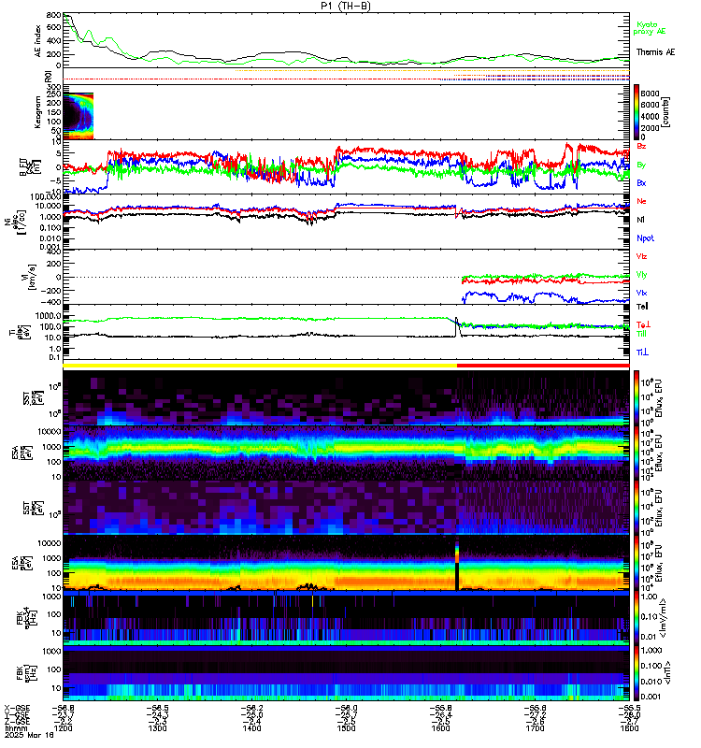Click the FBK magnetic field nT color bar
Image resolution: width=701 pixels, height=748 pixels.
pyautogui.click(x=637, y=673)
